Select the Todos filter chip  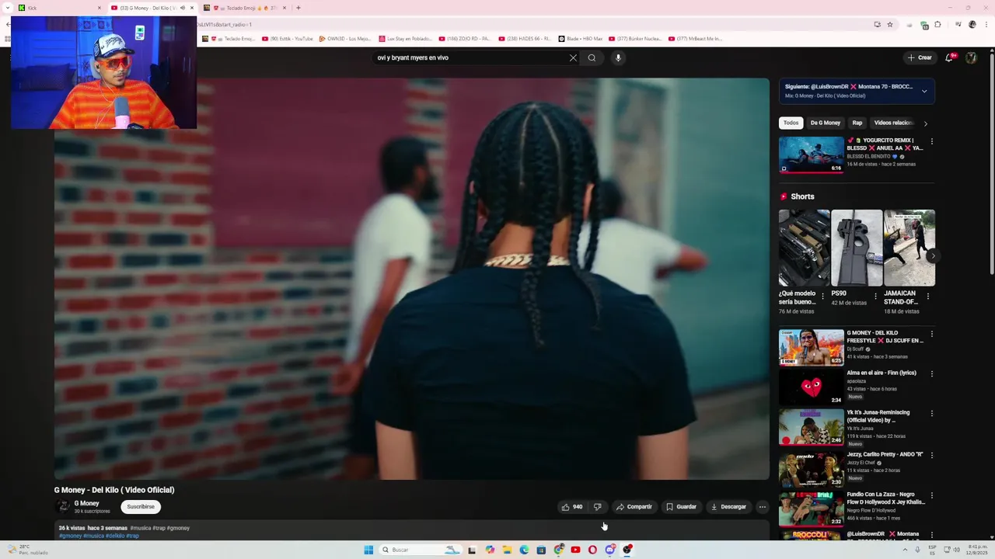pyautogui.click(x=791, y=123)
